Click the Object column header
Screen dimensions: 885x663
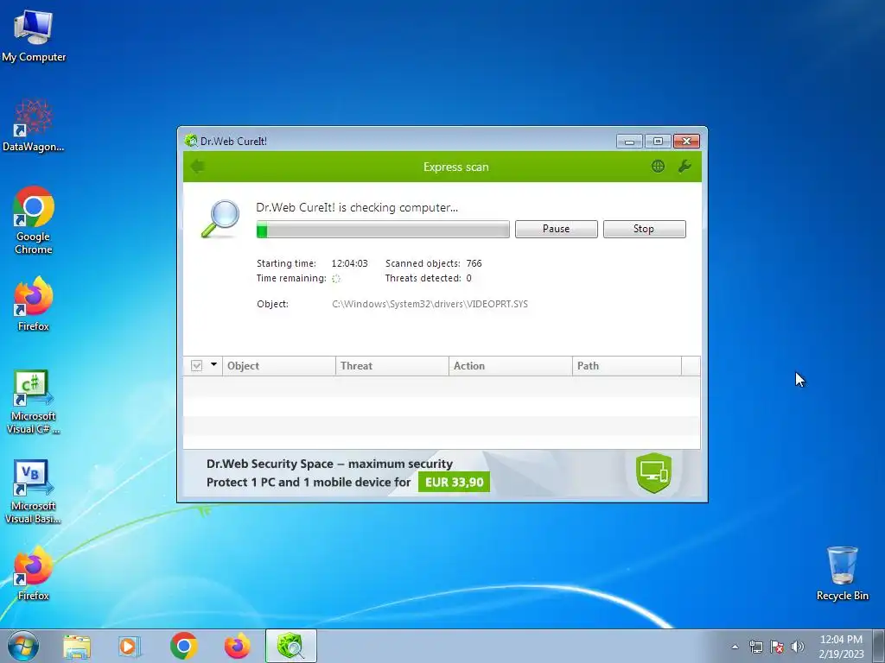tap(279, 366)
